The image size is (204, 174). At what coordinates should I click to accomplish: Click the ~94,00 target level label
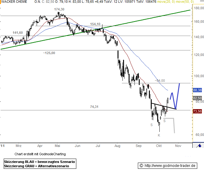pos(160,81)
